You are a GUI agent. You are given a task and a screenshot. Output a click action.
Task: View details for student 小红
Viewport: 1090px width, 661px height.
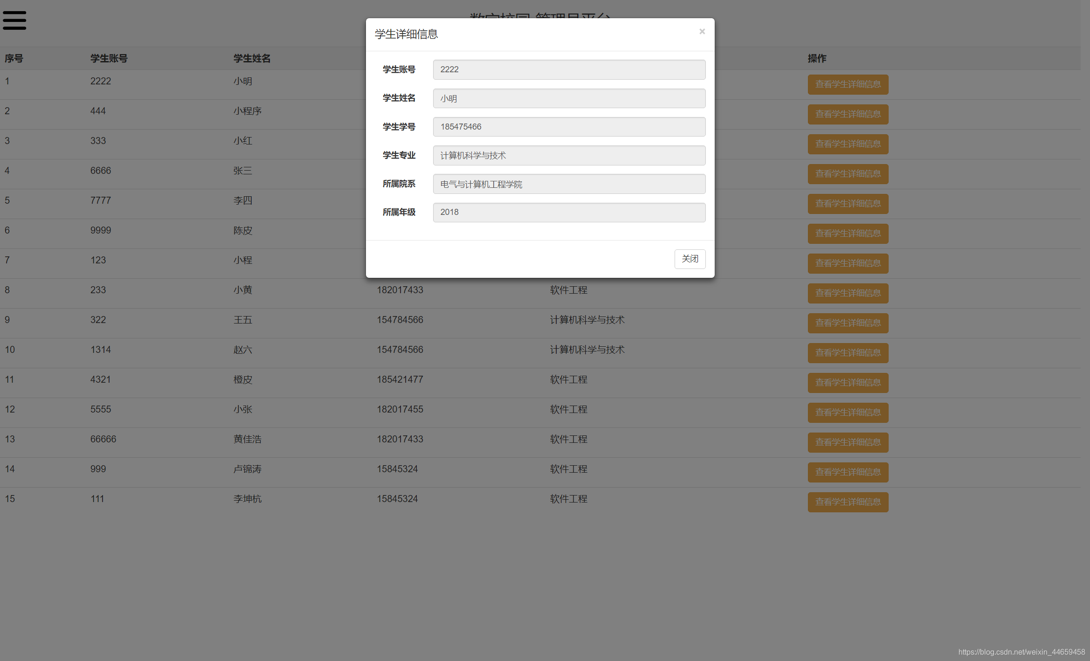pyautogui.click(x=848, y=144)
